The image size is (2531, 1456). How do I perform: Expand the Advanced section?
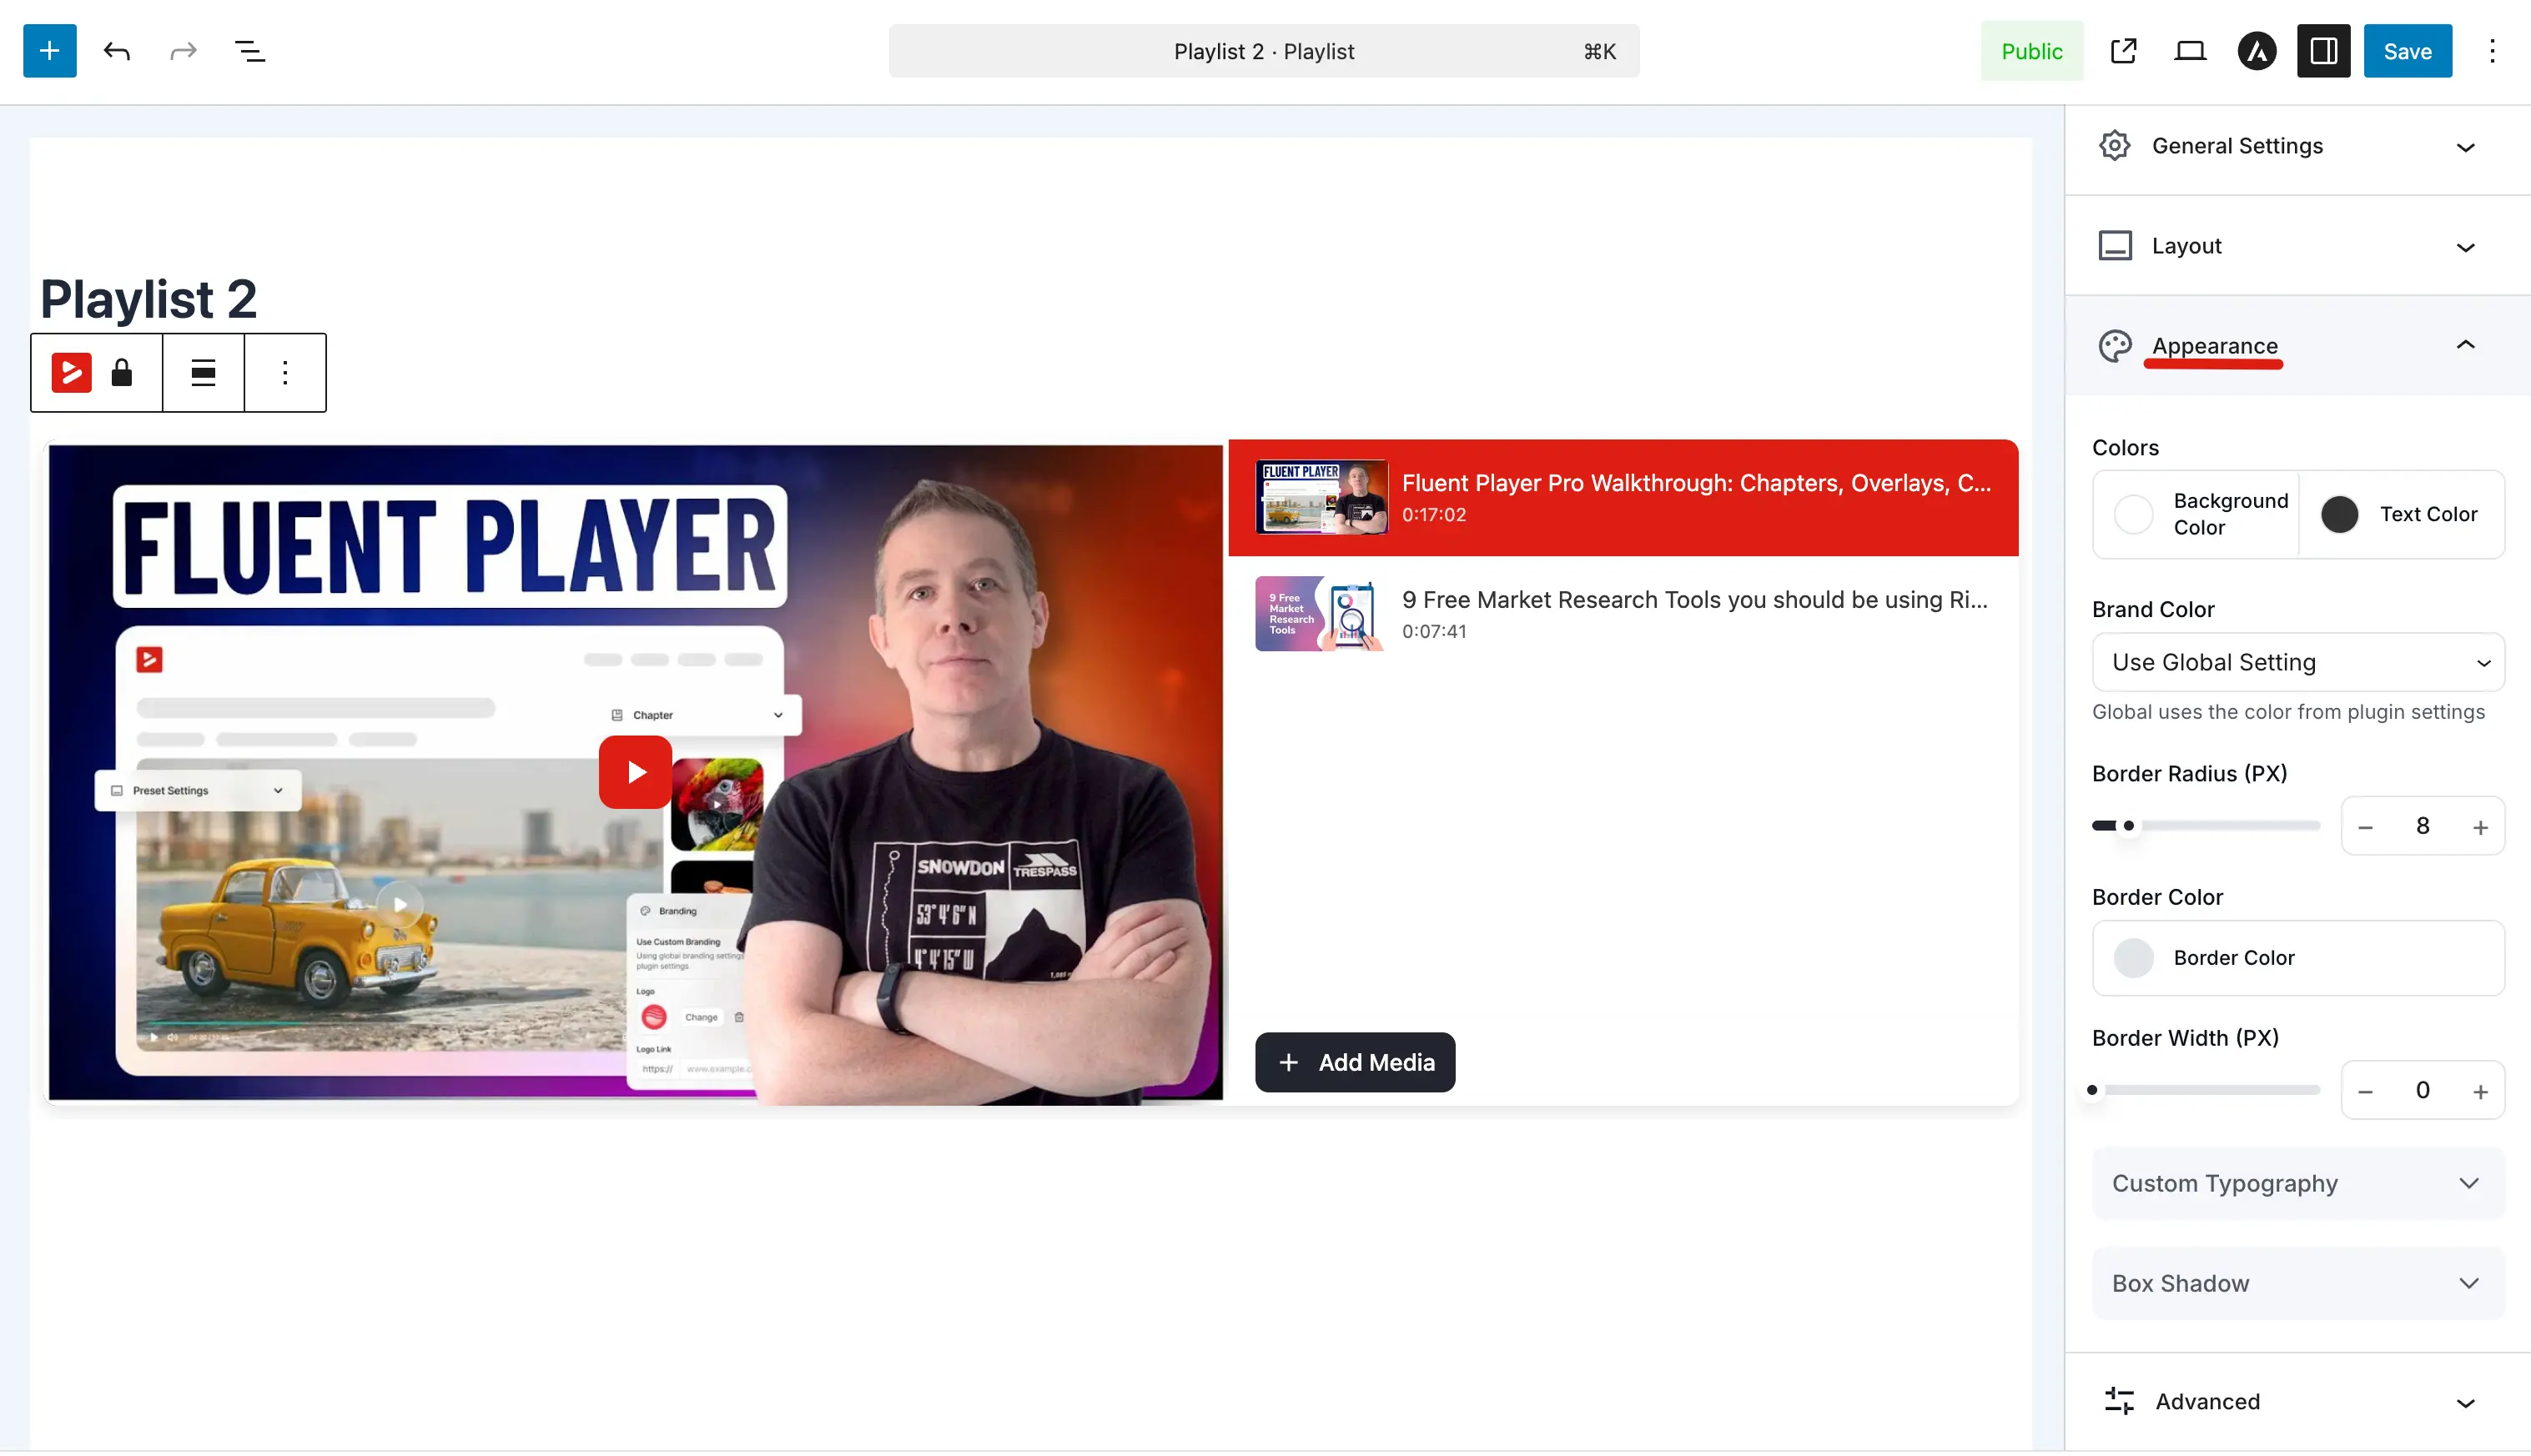[2297, 1401]
